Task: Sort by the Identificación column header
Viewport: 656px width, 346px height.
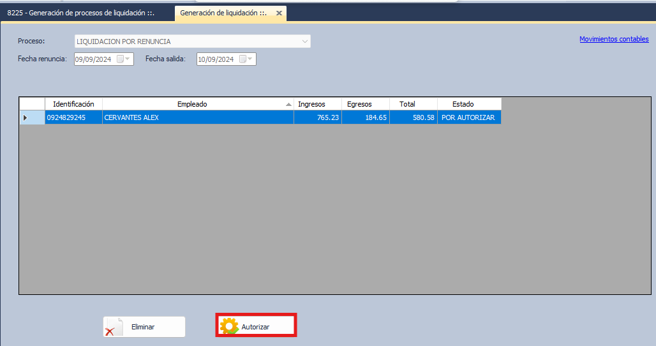Action: point(73,104)
